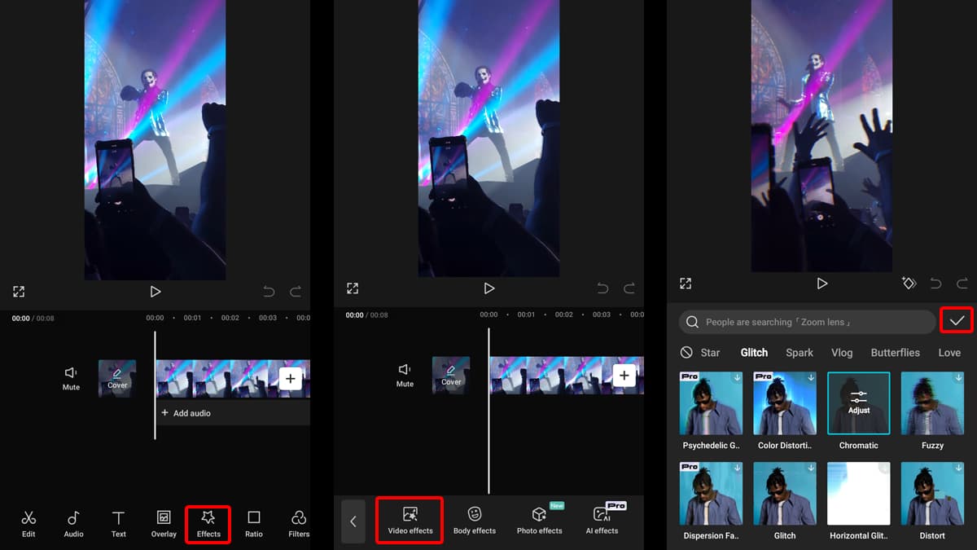Toggle fullscreen preview mode
The width and height of the screenshot is (977, 550).
pyautogui.click(x=18, y=291)
